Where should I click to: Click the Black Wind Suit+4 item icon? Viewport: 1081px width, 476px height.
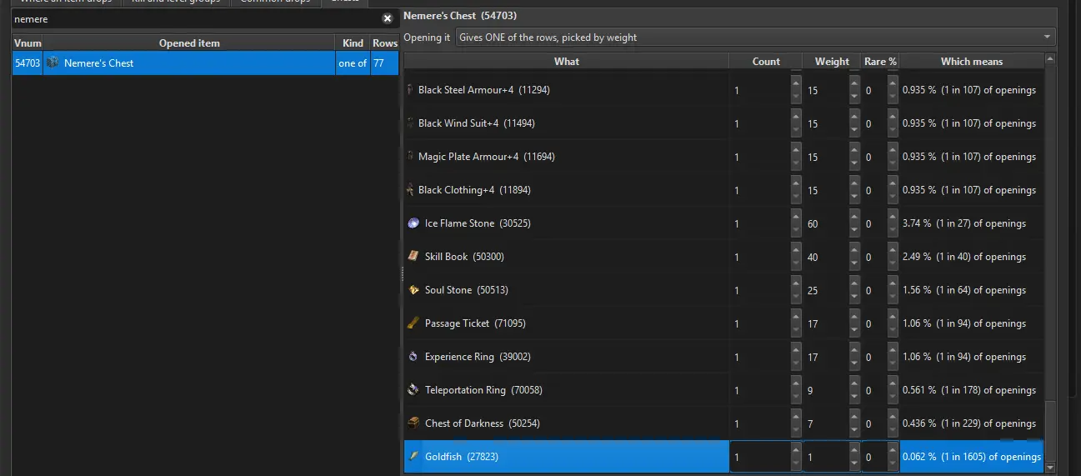pyautogui.click(x=409, y=123)
